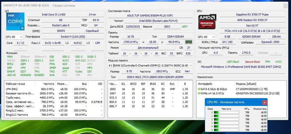Click the tCL column header

[123, 84]
